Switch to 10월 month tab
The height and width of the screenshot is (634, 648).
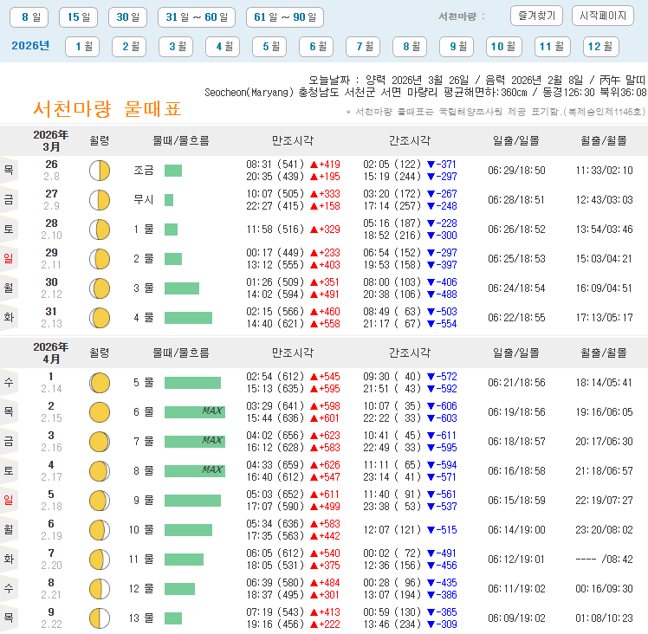coord(504,46)
